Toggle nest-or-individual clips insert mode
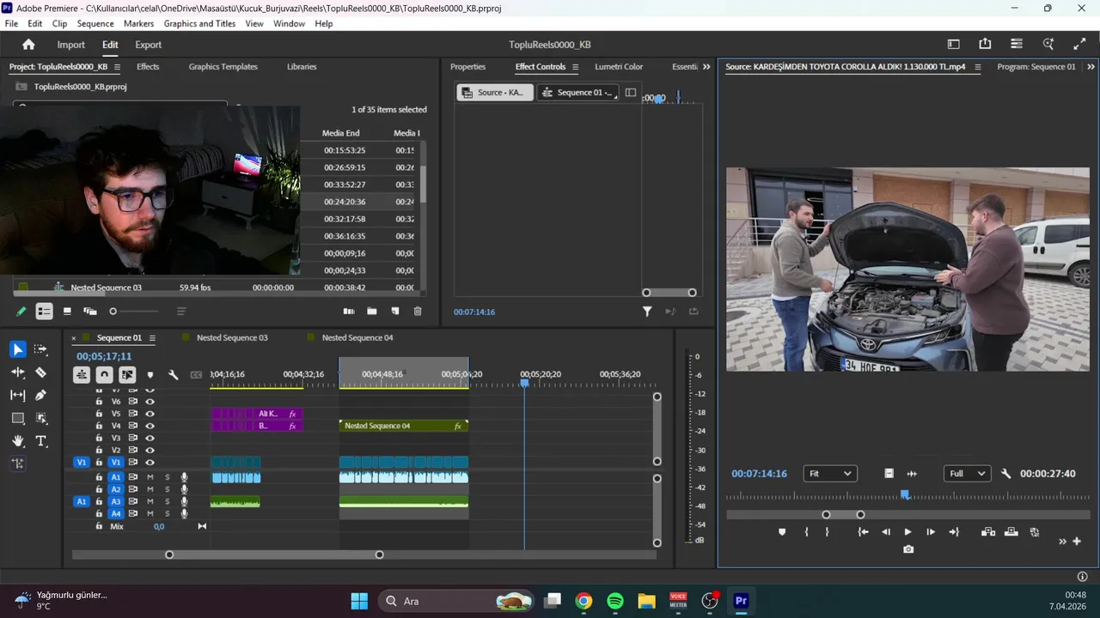 click(82, 374)
